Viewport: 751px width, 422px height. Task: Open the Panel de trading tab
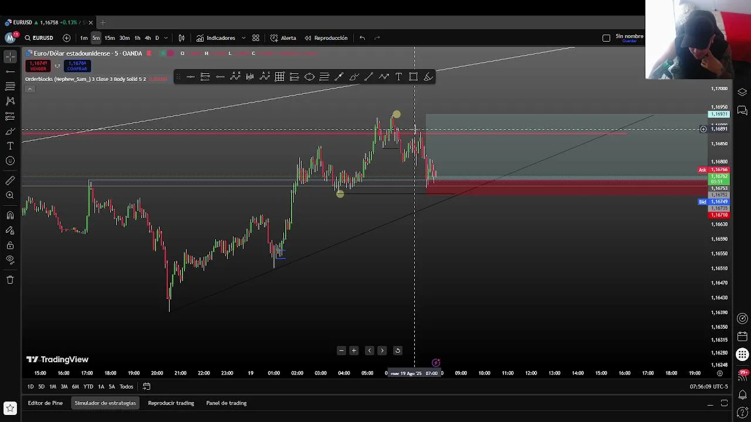[x=226, y=403]
